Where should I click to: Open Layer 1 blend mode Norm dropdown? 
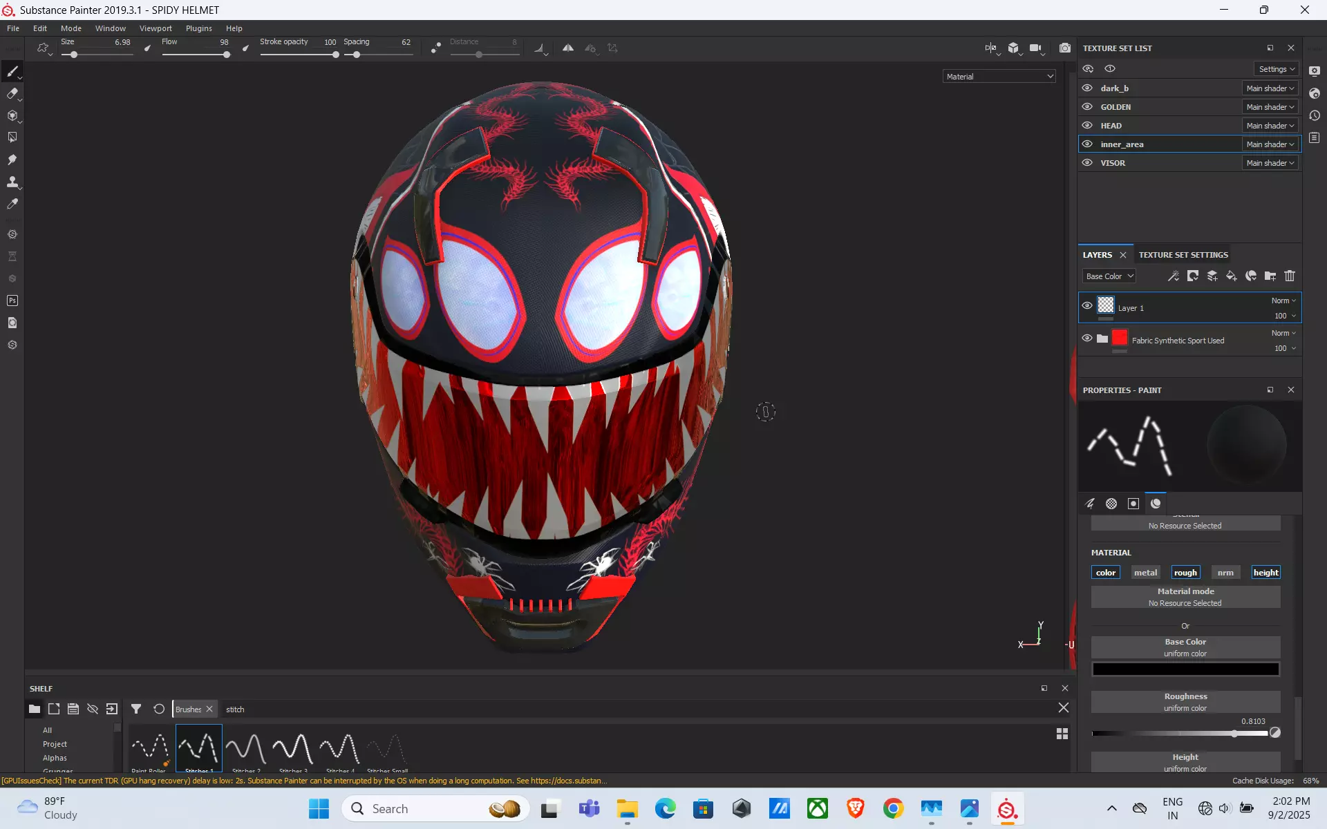pos(1283,301)
